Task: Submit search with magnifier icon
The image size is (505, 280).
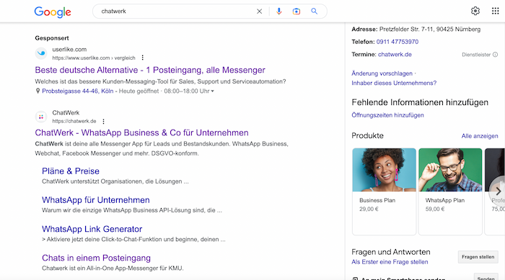Action: click(x=315, y=12)
